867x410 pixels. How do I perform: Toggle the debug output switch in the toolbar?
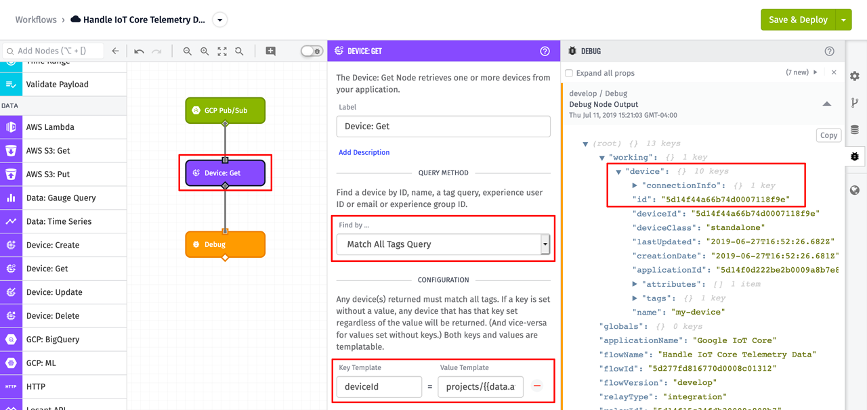[312, 51]
